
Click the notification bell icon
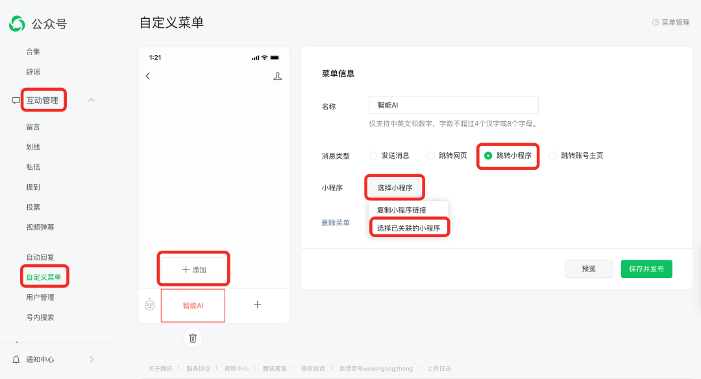[x=16, y=360]
